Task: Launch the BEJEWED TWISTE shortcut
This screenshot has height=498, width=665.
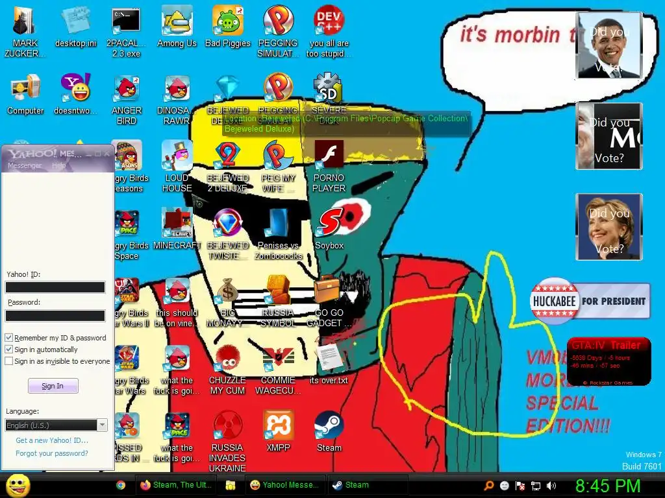Action: [x=228, y=233]
